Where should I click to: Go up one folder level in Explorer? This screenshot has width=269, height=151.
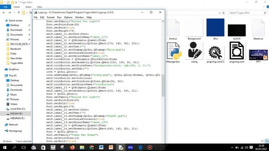[x=18, y=13]
